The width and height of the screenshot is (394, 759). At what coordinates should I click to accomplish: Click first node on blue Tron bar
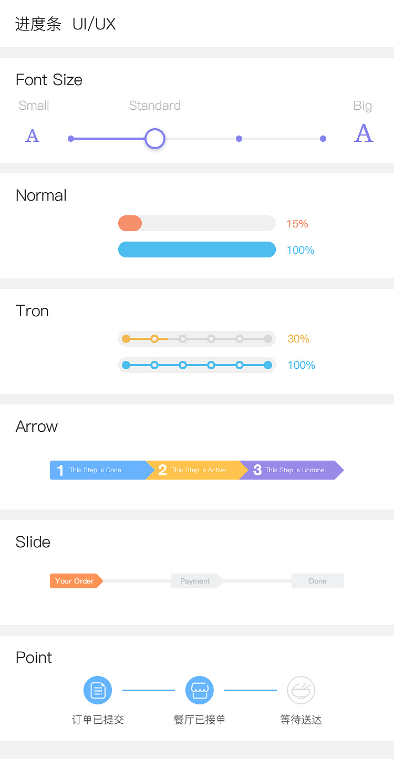(x=126, y=365)
